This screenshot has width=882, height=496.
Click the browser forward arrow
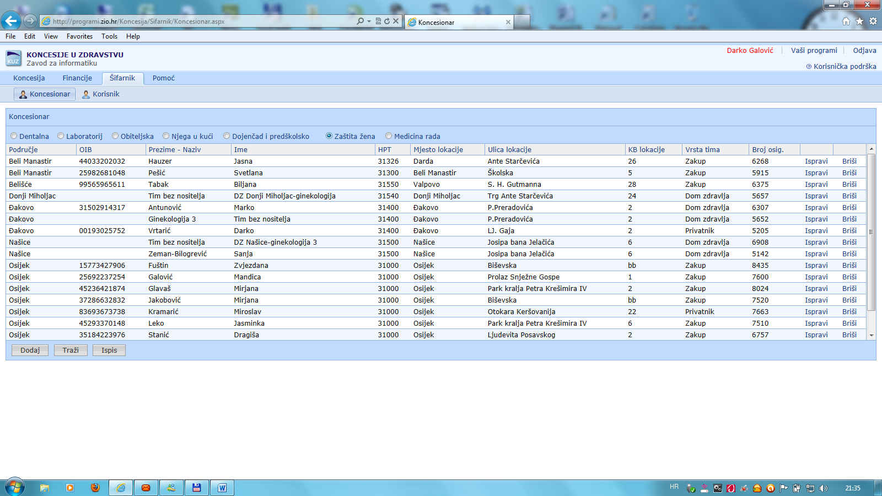[x=30, y=21]
